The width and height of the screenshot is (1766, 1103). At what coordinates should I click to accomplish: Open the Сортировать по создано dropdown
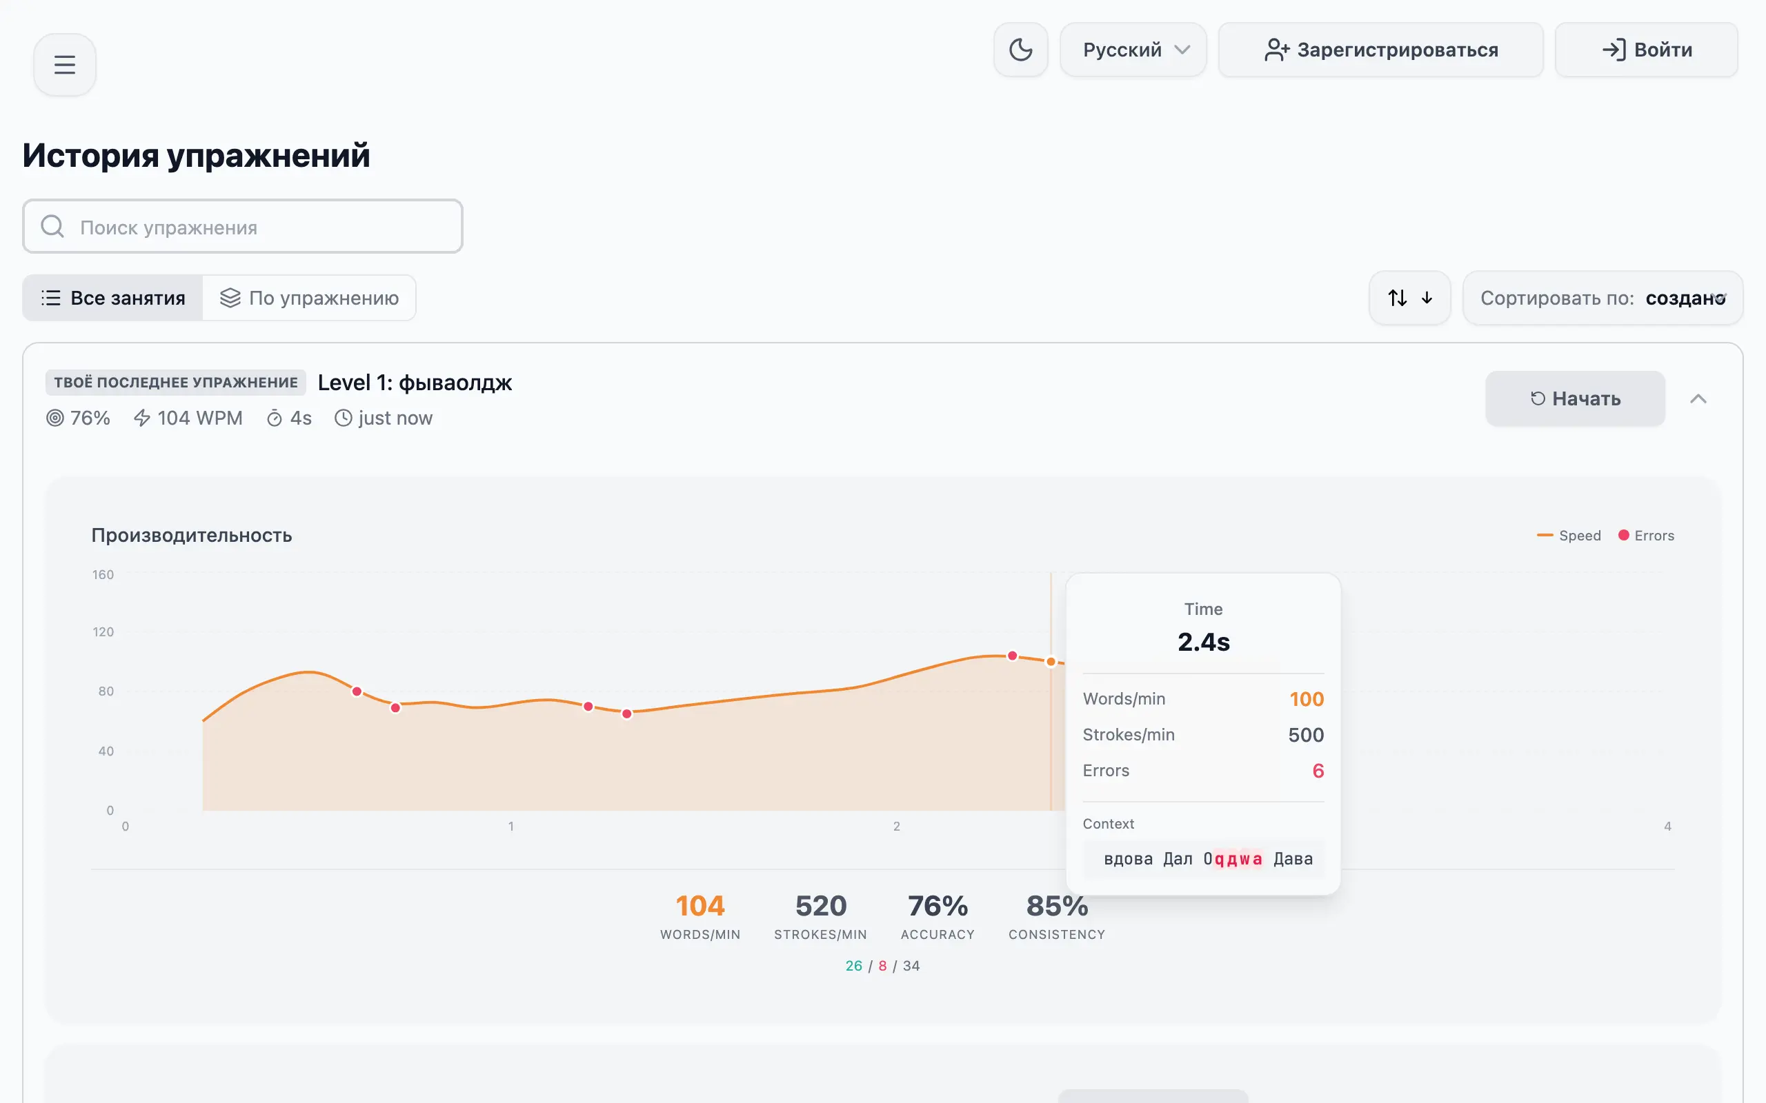(1603, 298)
